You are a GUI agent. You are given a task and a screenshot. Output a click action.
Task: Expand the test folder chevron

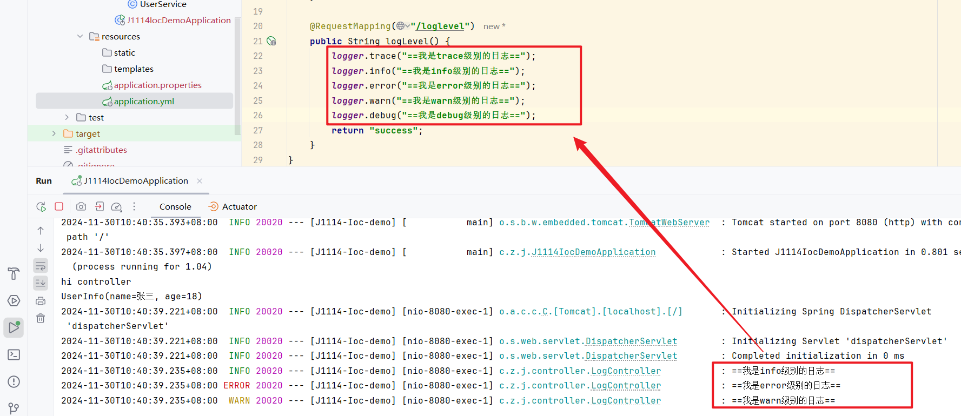point(67,117)
